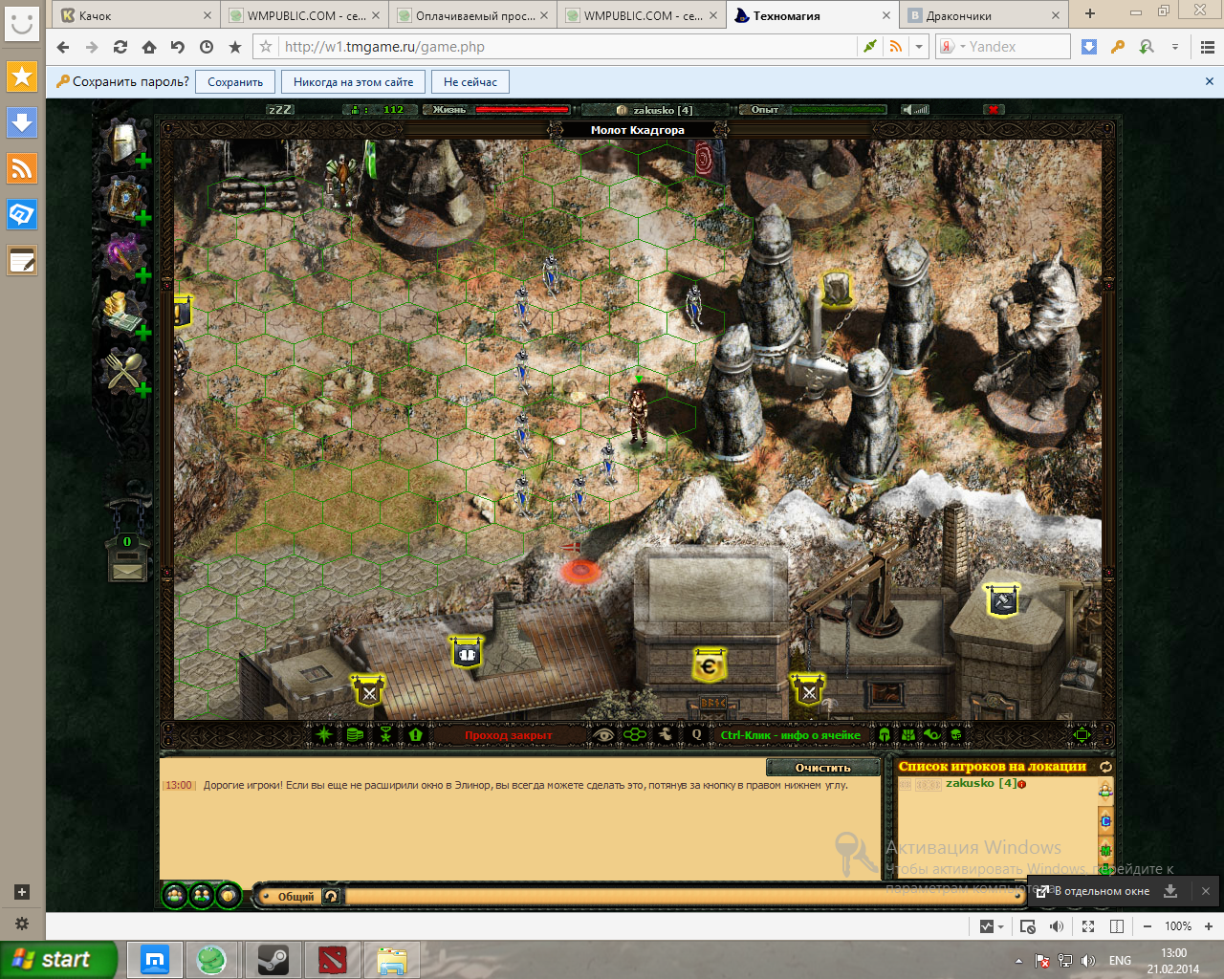
Task: Click the green helmet icon in game toolbar
Action: point(885,734)
